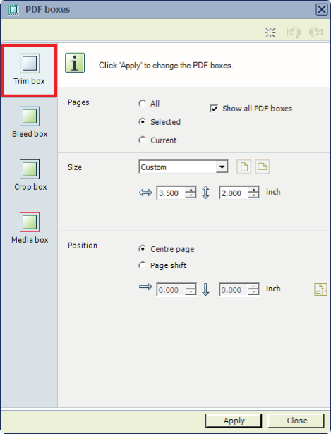Click the Close button

click(296, 421)
